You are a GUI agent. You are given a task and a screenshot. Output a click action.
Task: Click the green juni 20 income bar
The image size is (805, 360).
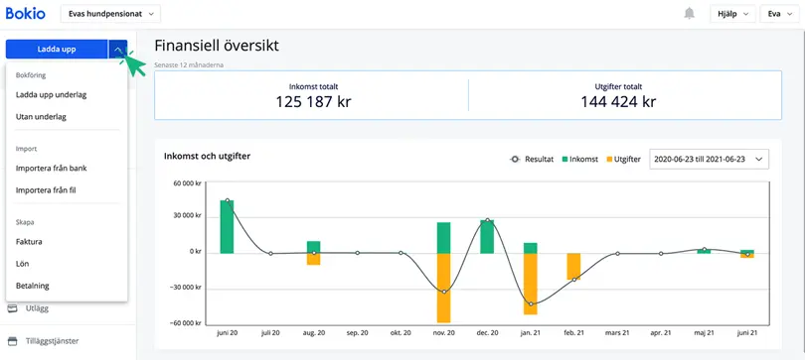(227, 227)
